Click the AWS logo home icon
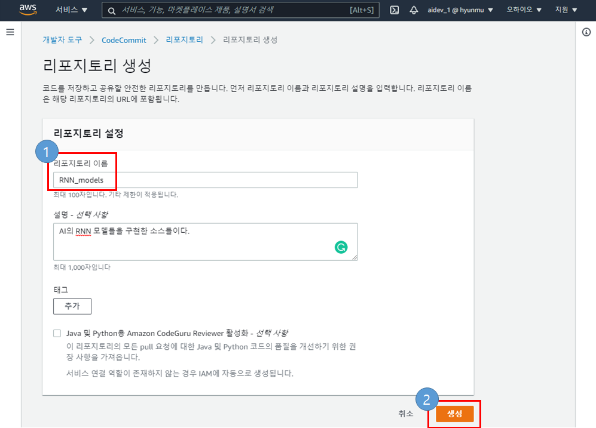Screen dimensions: 596x428 (x=28, y=10)
